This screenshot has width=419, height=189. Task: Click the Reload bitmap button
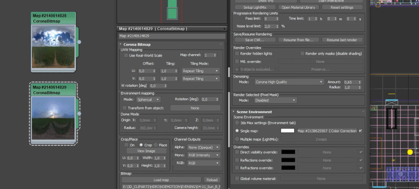[212, 180]
